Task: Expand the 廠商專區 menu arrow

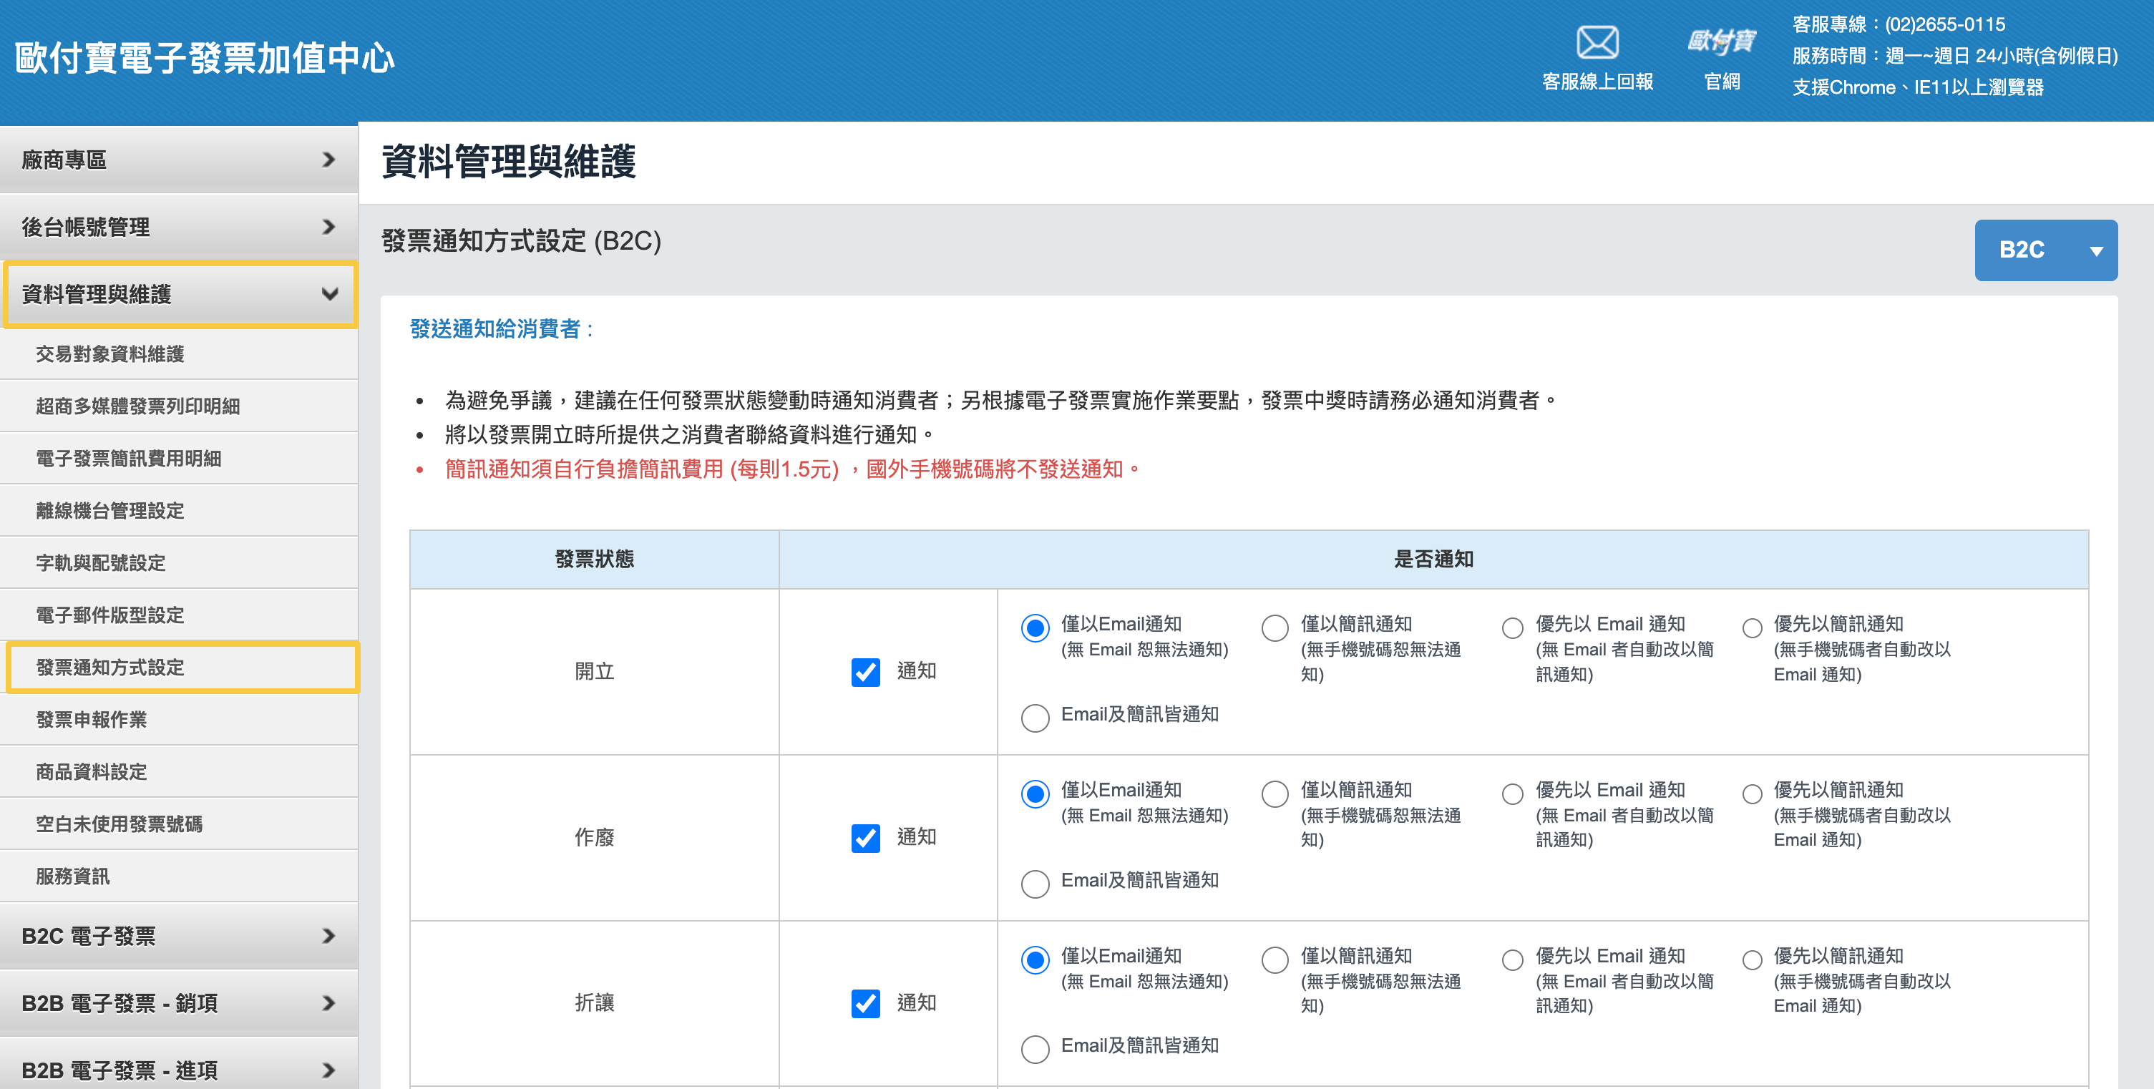Action: (328, 160)
